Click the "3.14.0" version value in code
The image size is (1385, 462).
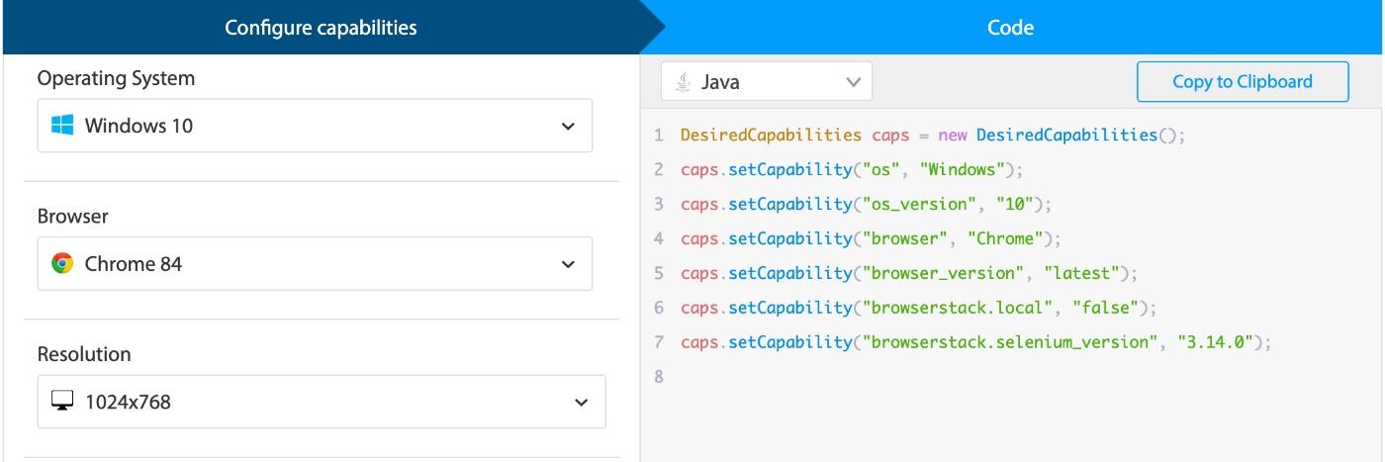click(x=1215, y=342)
